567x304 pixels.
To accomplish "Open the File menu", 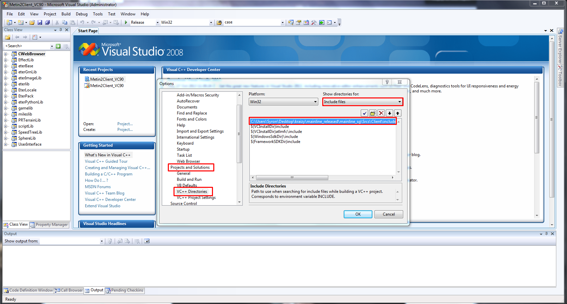I will 10,14.
